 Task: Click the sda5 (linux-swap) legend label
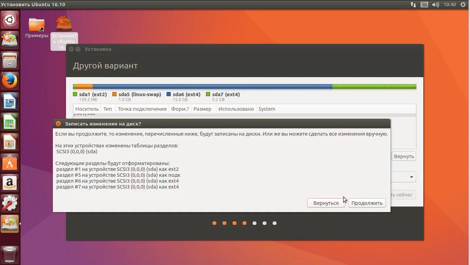140,94
